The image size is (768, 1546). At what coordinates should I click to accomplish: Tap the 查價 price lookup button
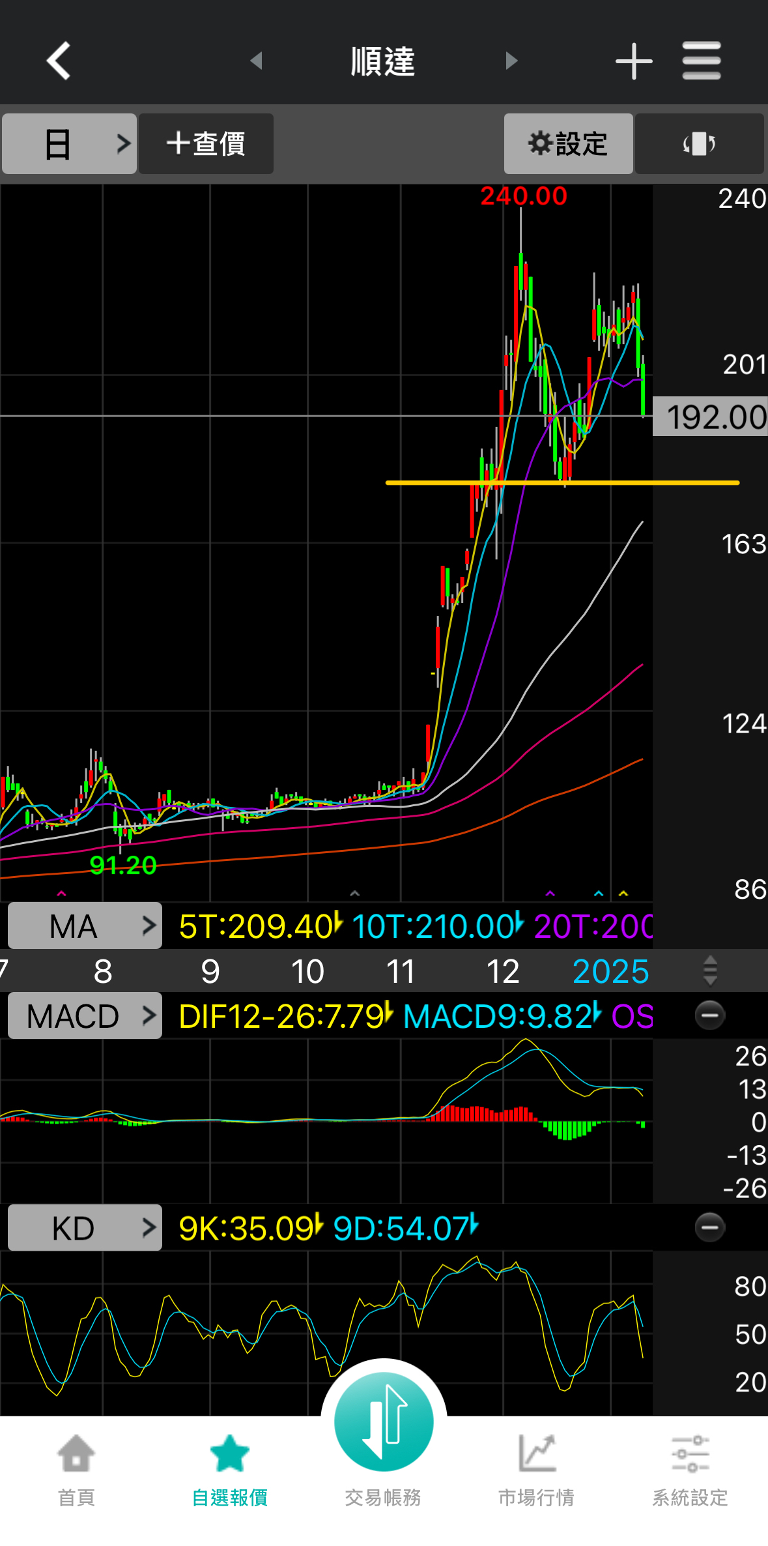tap(206, 143)
